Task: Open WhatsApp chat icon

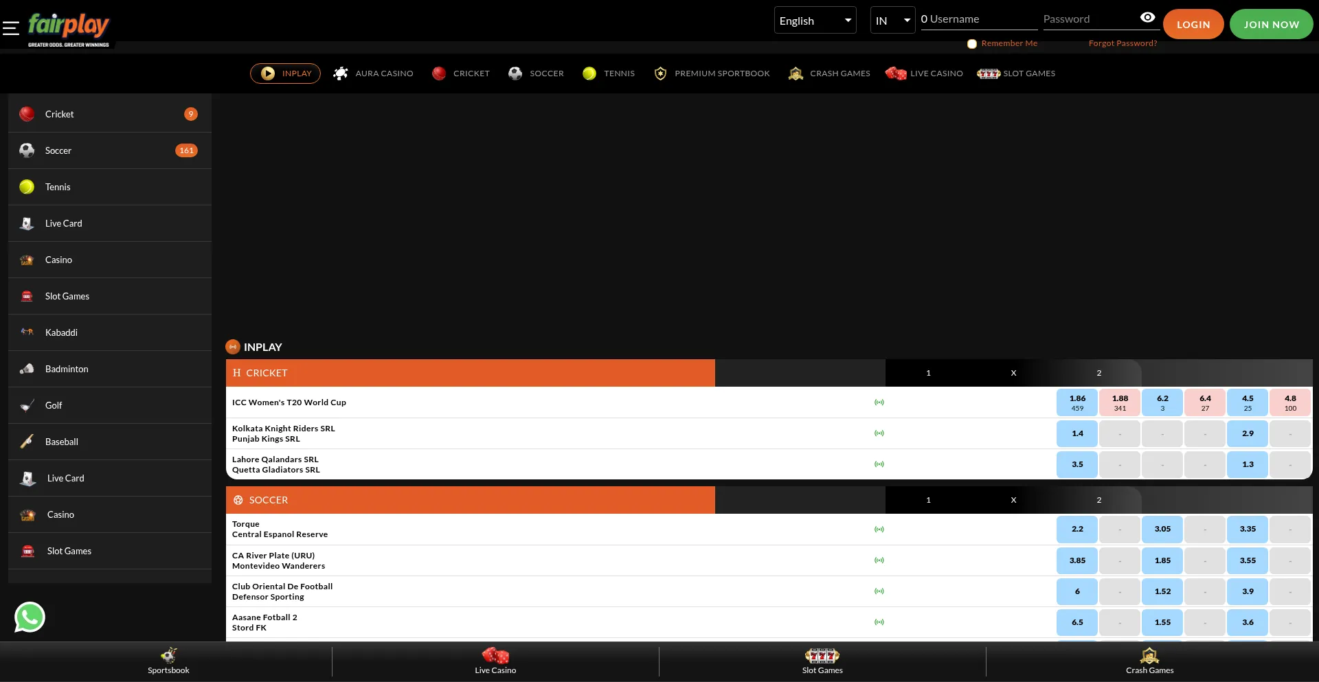Action: tap(30, 617)
